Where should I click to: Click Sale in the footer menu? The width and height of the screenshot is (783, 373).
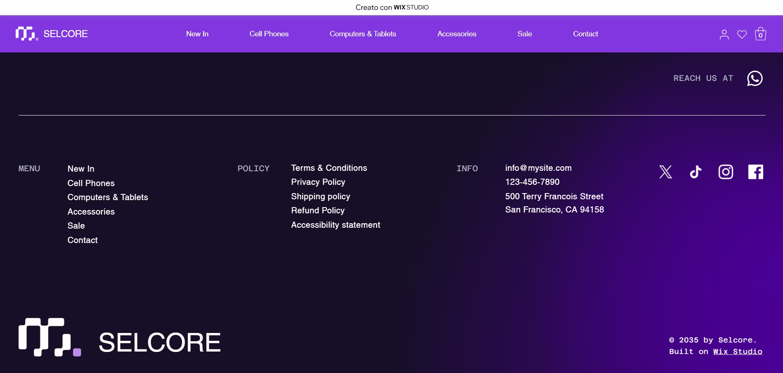(76, 226)
